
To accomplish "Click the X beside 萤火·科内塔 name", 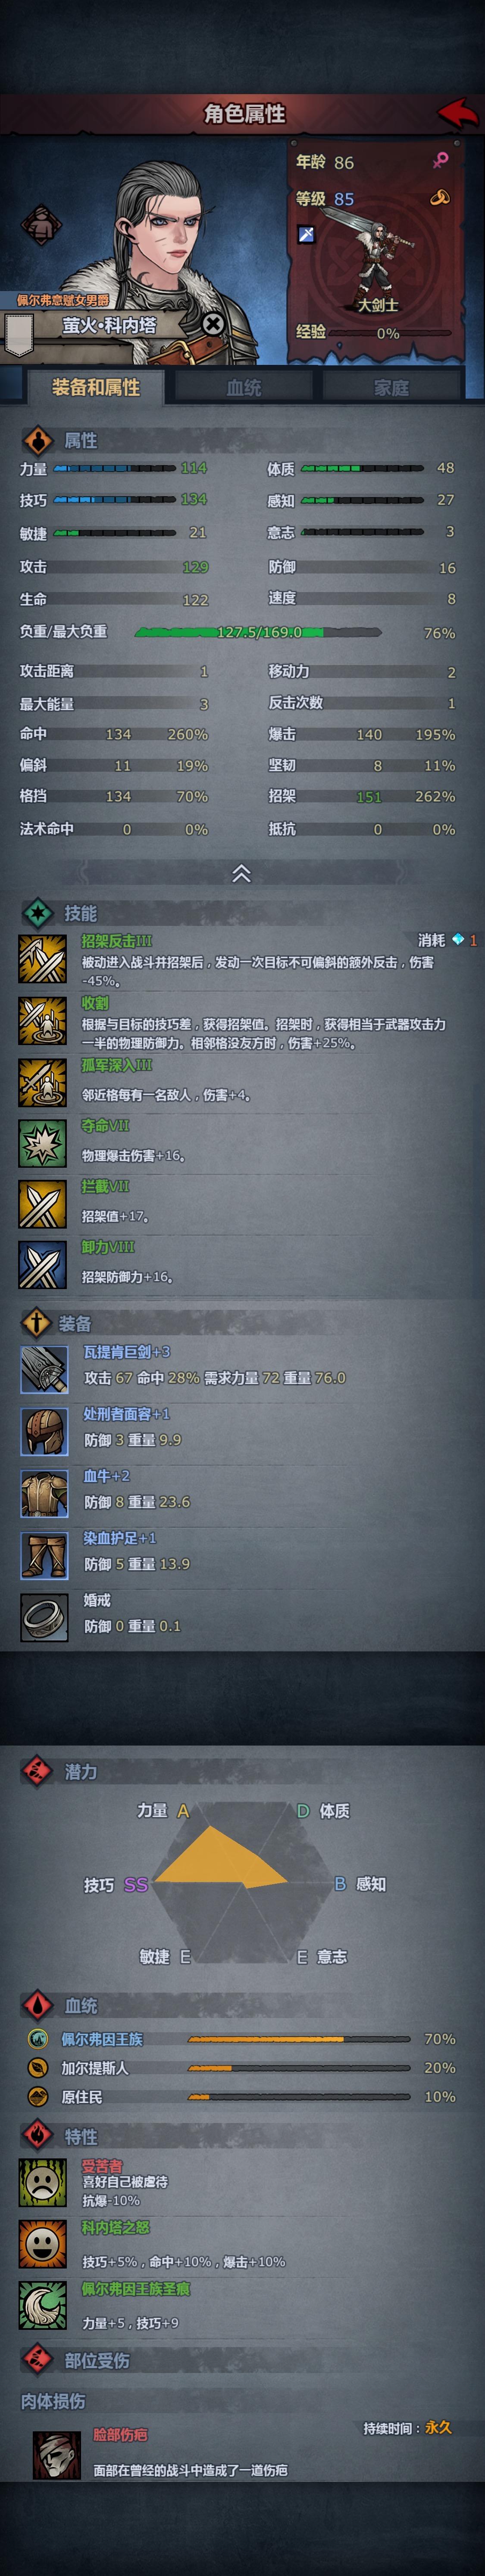I will pos(213,324).
